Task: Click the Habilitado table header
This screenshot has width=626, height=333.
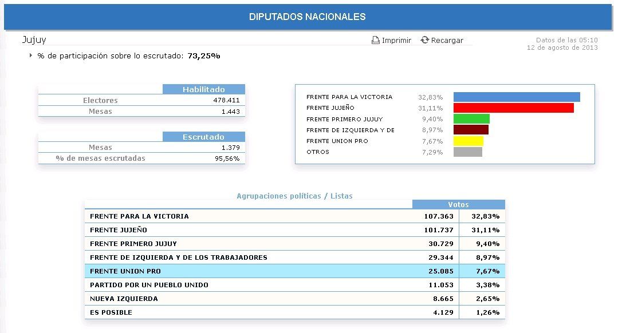Action: 203,89
